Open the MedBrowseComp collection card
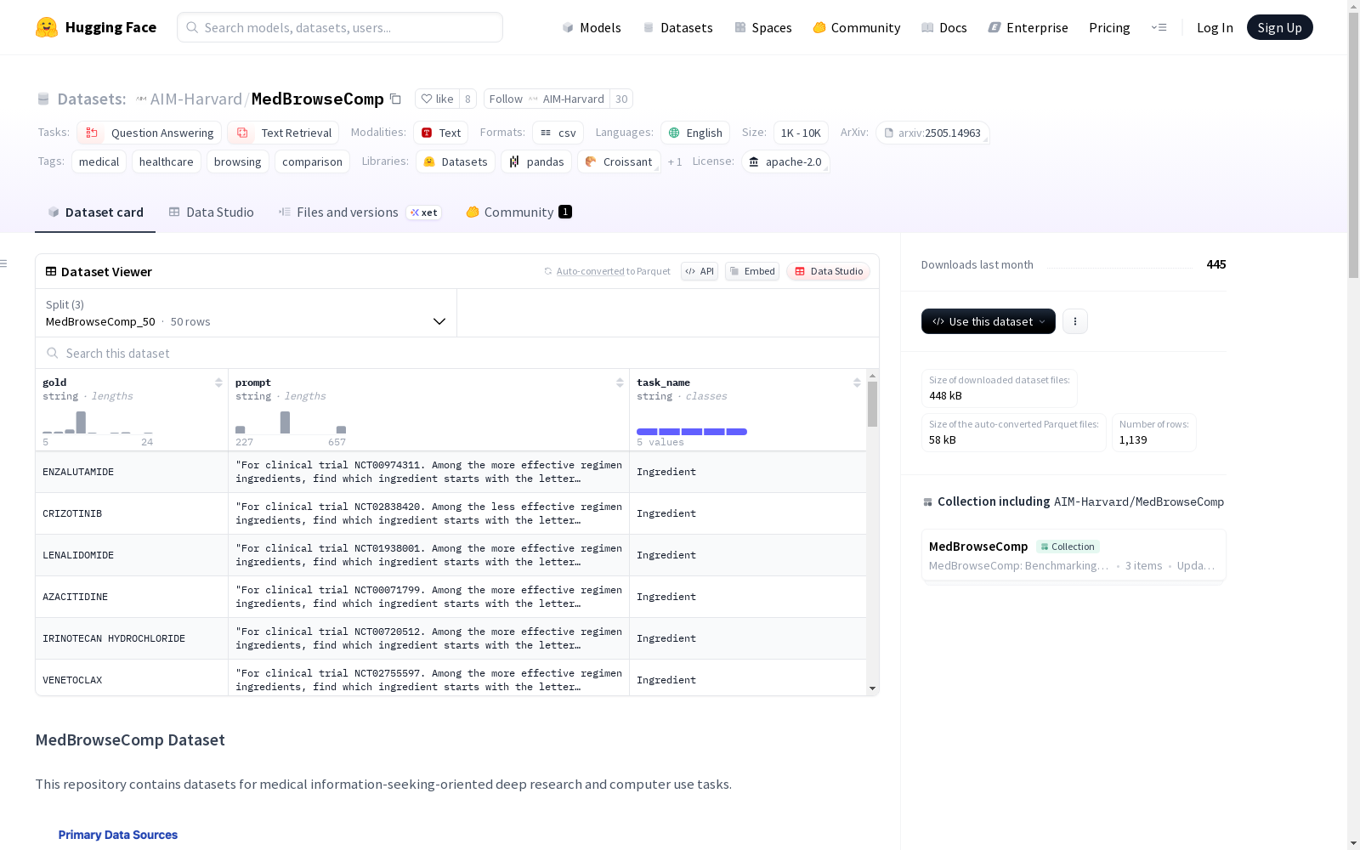Image resolution: width=1360 pixels, height=850 pixels. [x=1074, y=555]
